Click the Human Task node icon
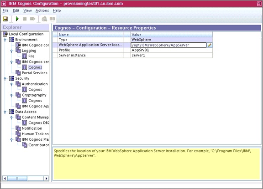263x189 pixels. 18,134
